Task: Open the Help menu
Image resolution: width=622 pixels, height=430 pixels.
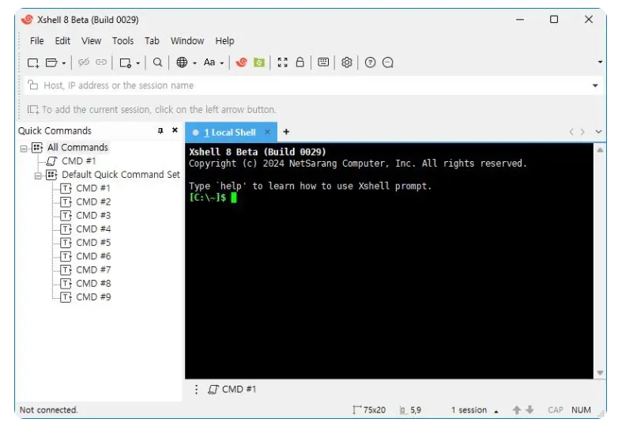Action: (224, 41)
